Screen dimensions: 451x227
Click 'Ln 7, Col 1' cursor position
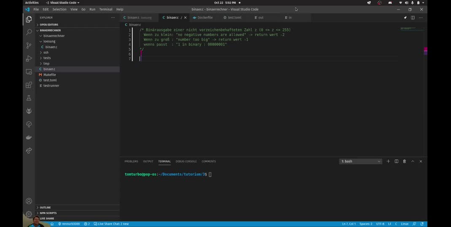[349, 224]
